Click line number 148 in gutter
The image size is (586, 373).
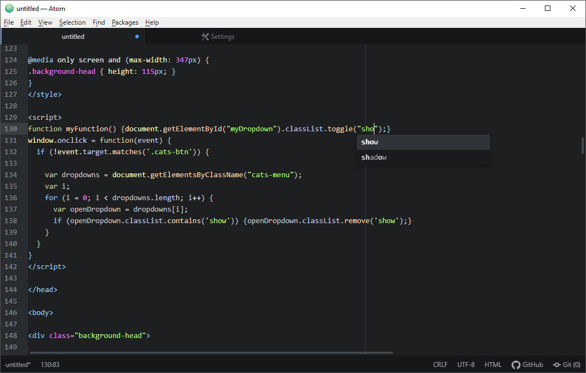[x=11, y=336]
